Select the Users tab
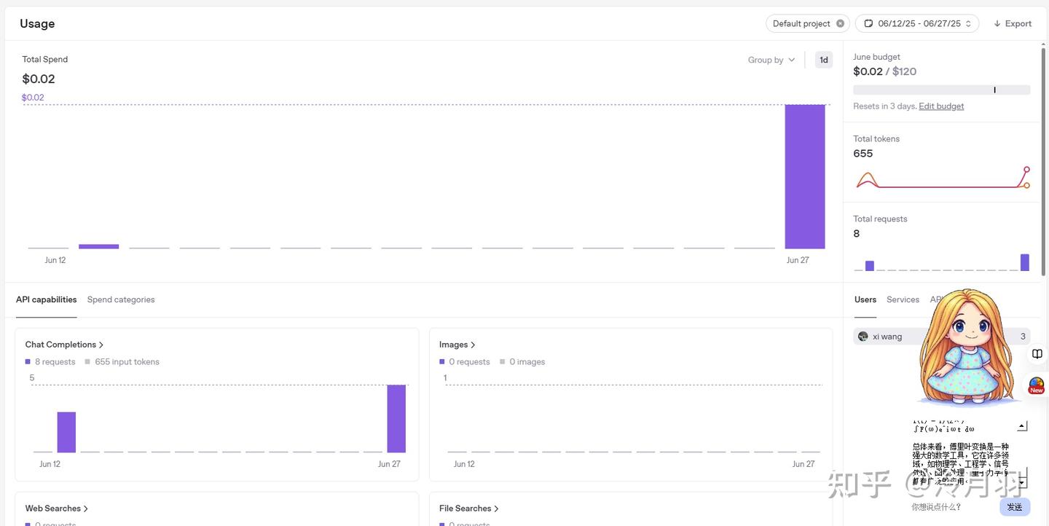 865,299
